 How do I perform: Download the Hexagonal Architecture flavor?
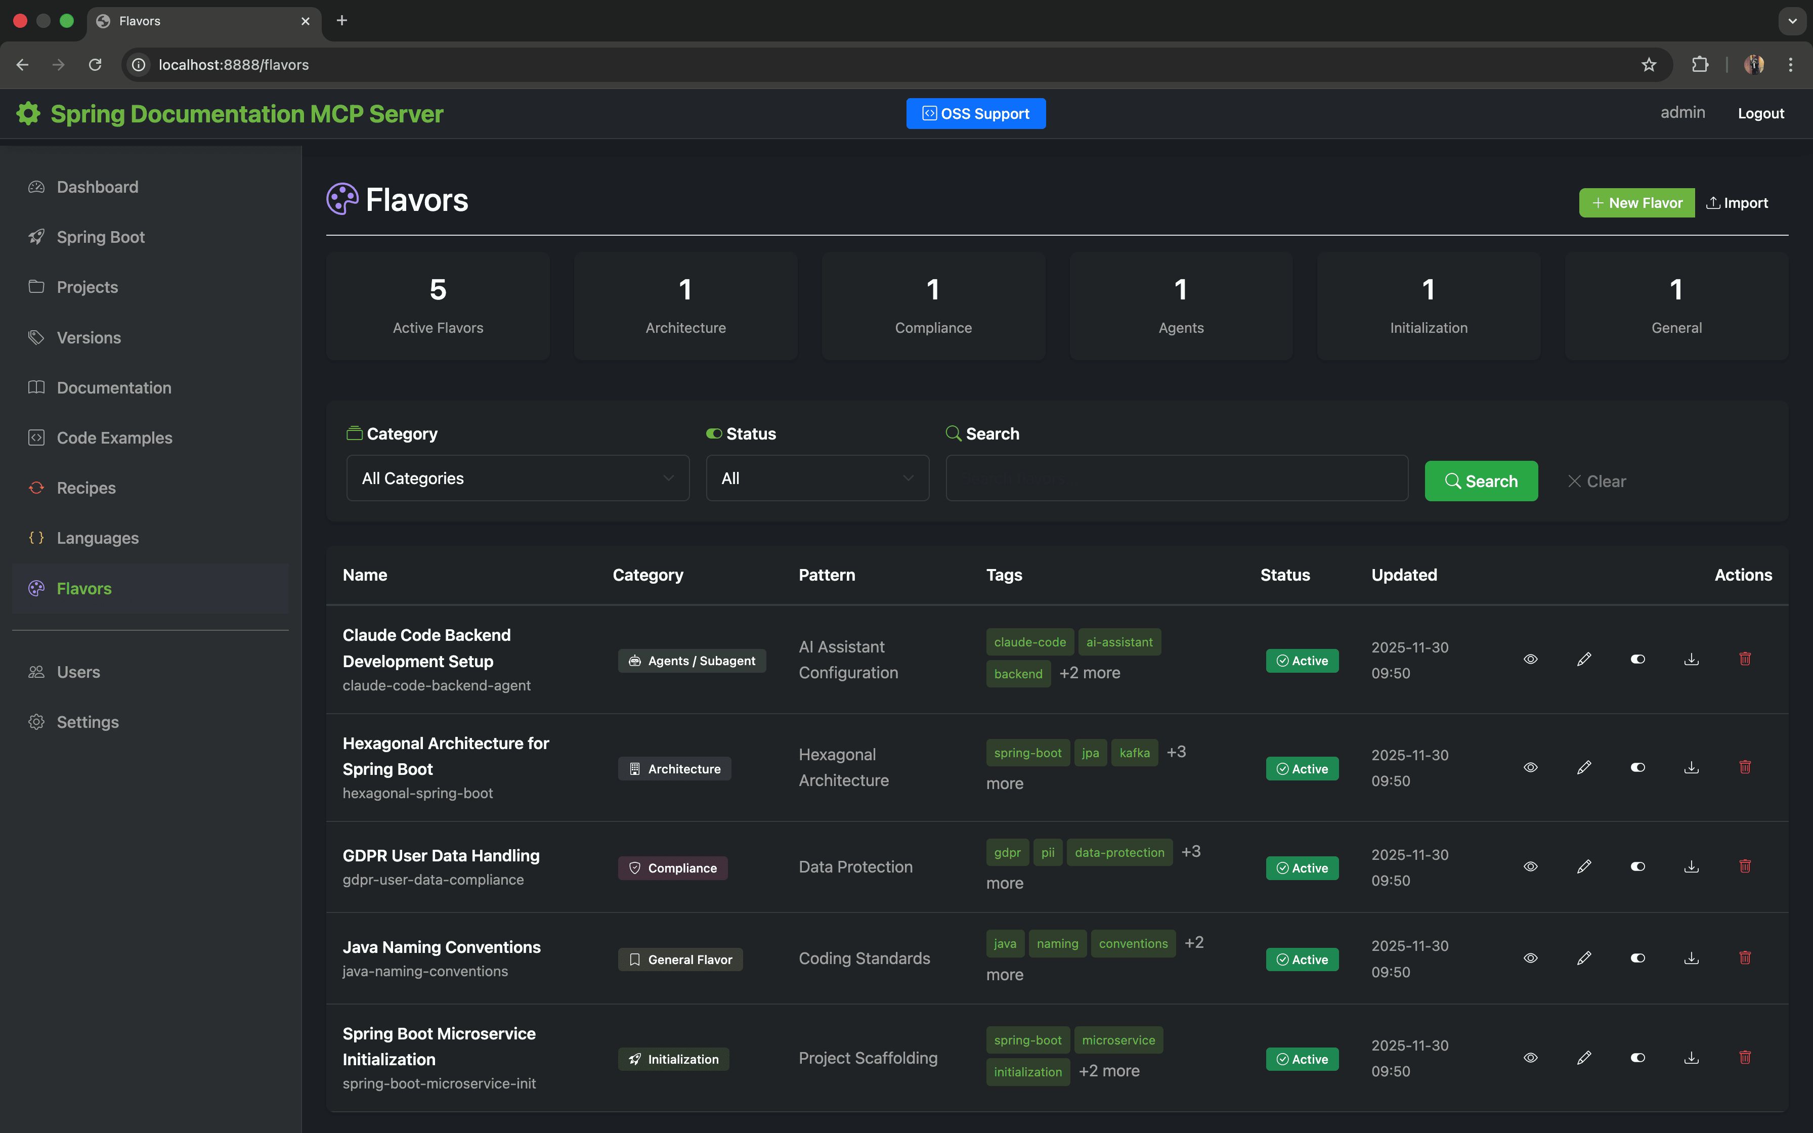[x=1692, y=767]
